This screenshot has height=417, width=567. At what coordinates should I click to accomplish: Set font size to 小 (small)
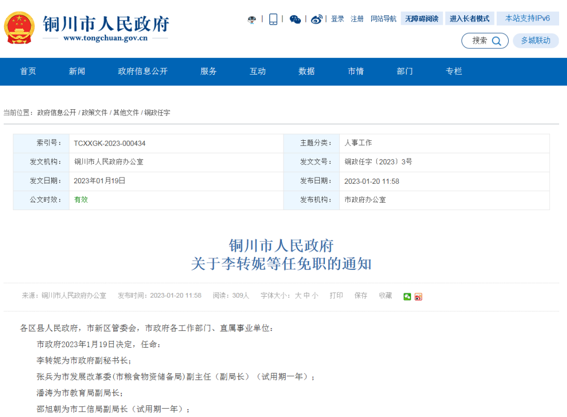pyautogui.click(x=314, y=296)
